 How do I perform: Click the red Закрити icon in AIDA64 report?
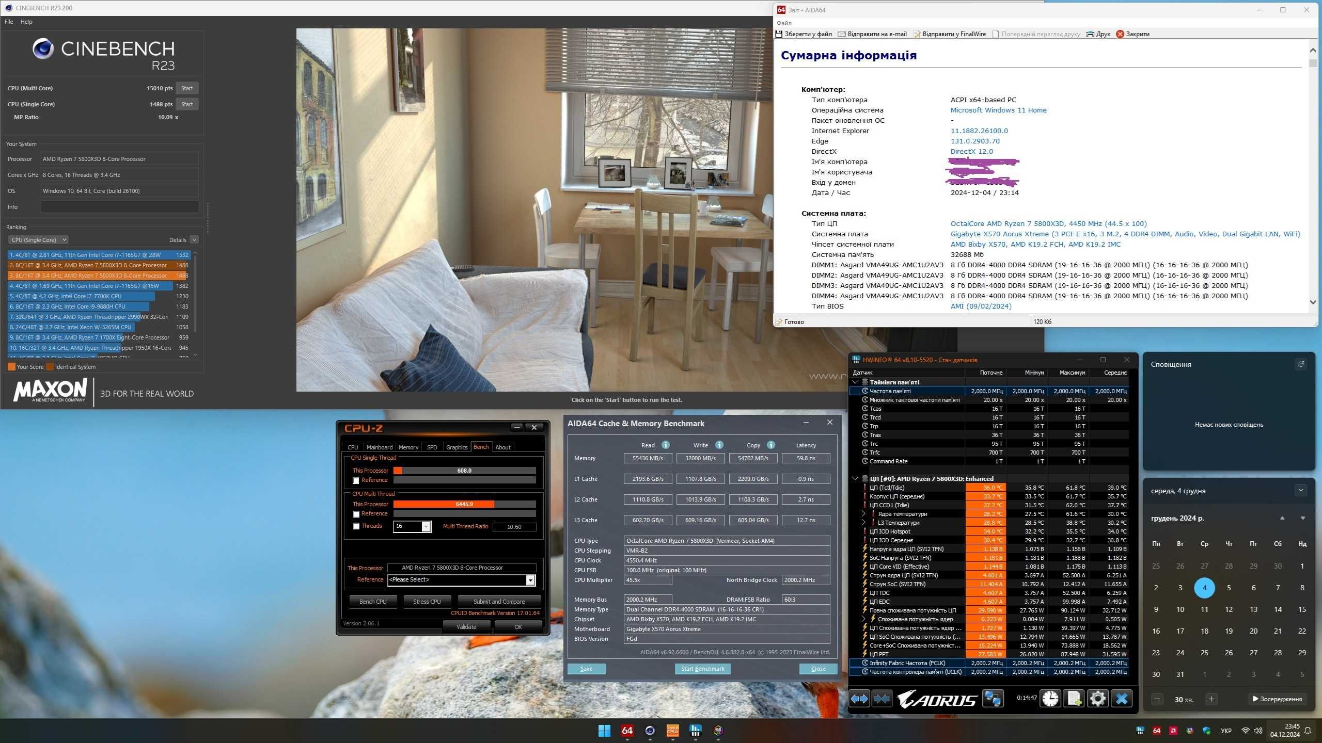(1120, 34)
